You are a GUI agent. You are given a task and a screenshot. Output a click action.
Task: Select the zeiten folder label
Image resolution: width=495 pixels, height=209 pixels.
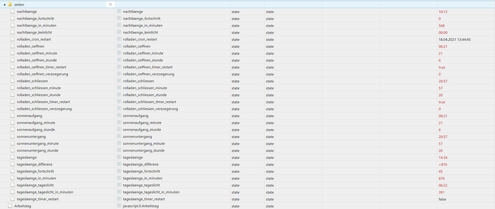(x=19, y=5)
